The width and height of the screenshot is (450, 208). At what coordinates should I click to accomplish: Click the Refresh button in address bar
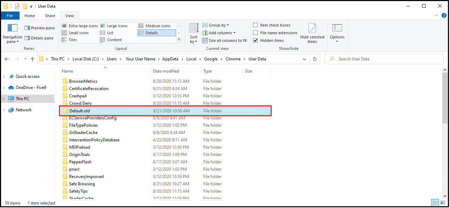tap(315, 59)
